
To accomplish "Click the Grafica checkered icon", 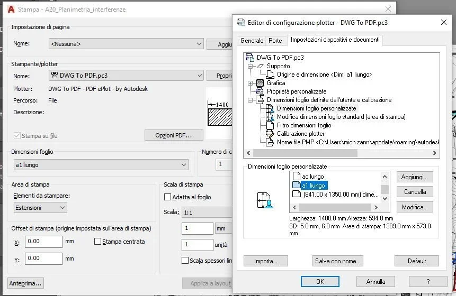I will [x=260, y=83].
